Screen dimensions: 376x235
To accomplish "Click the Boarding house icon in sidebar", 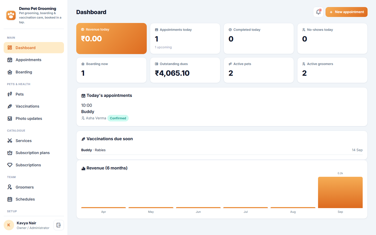I will click(x=10, y=72).
